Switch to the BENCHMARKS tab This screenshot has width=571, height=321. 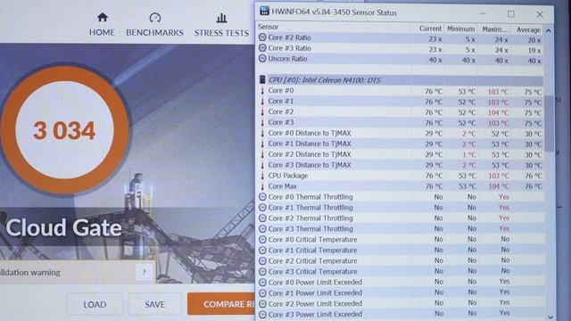pos(154,25)
